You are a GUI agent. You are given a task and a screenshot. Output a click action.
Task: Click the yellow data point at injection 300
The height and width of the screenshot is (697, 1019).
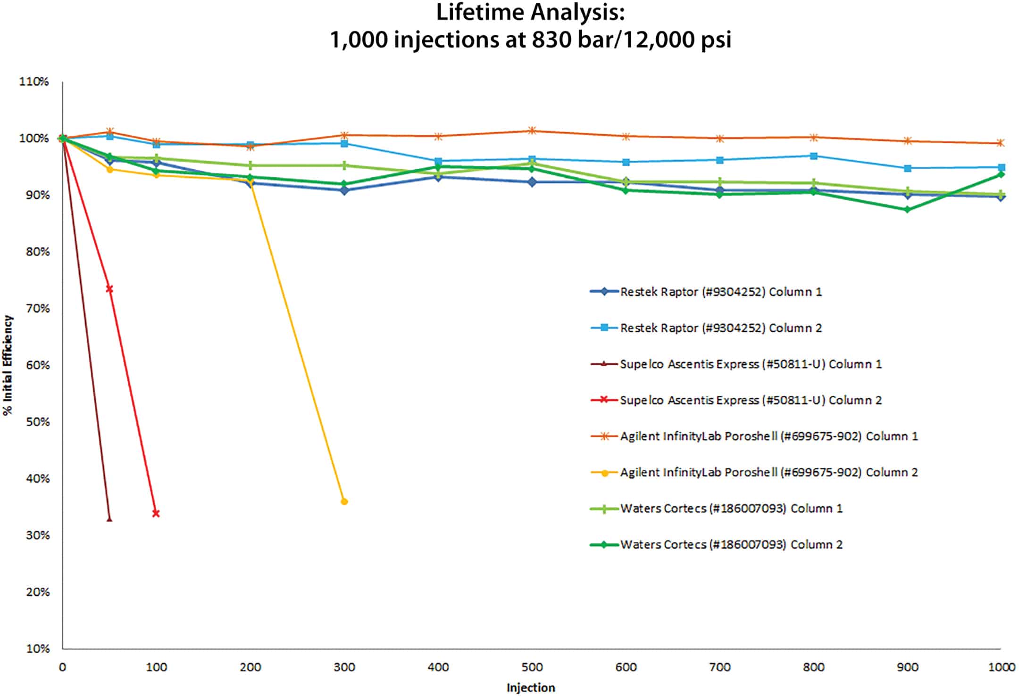point(343,502)
